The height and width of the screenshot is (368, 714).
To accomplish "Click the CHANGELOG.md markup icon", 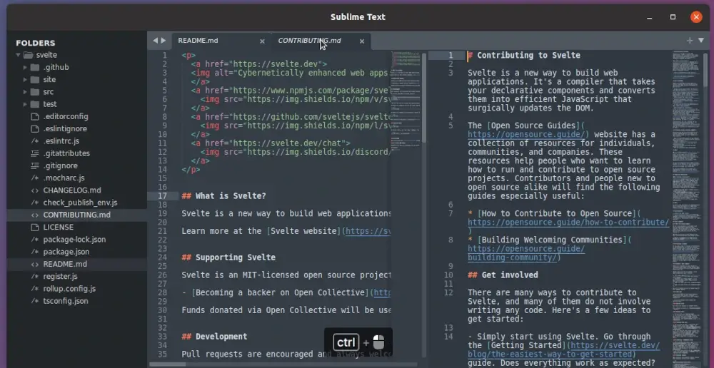I will pos(34,190).
